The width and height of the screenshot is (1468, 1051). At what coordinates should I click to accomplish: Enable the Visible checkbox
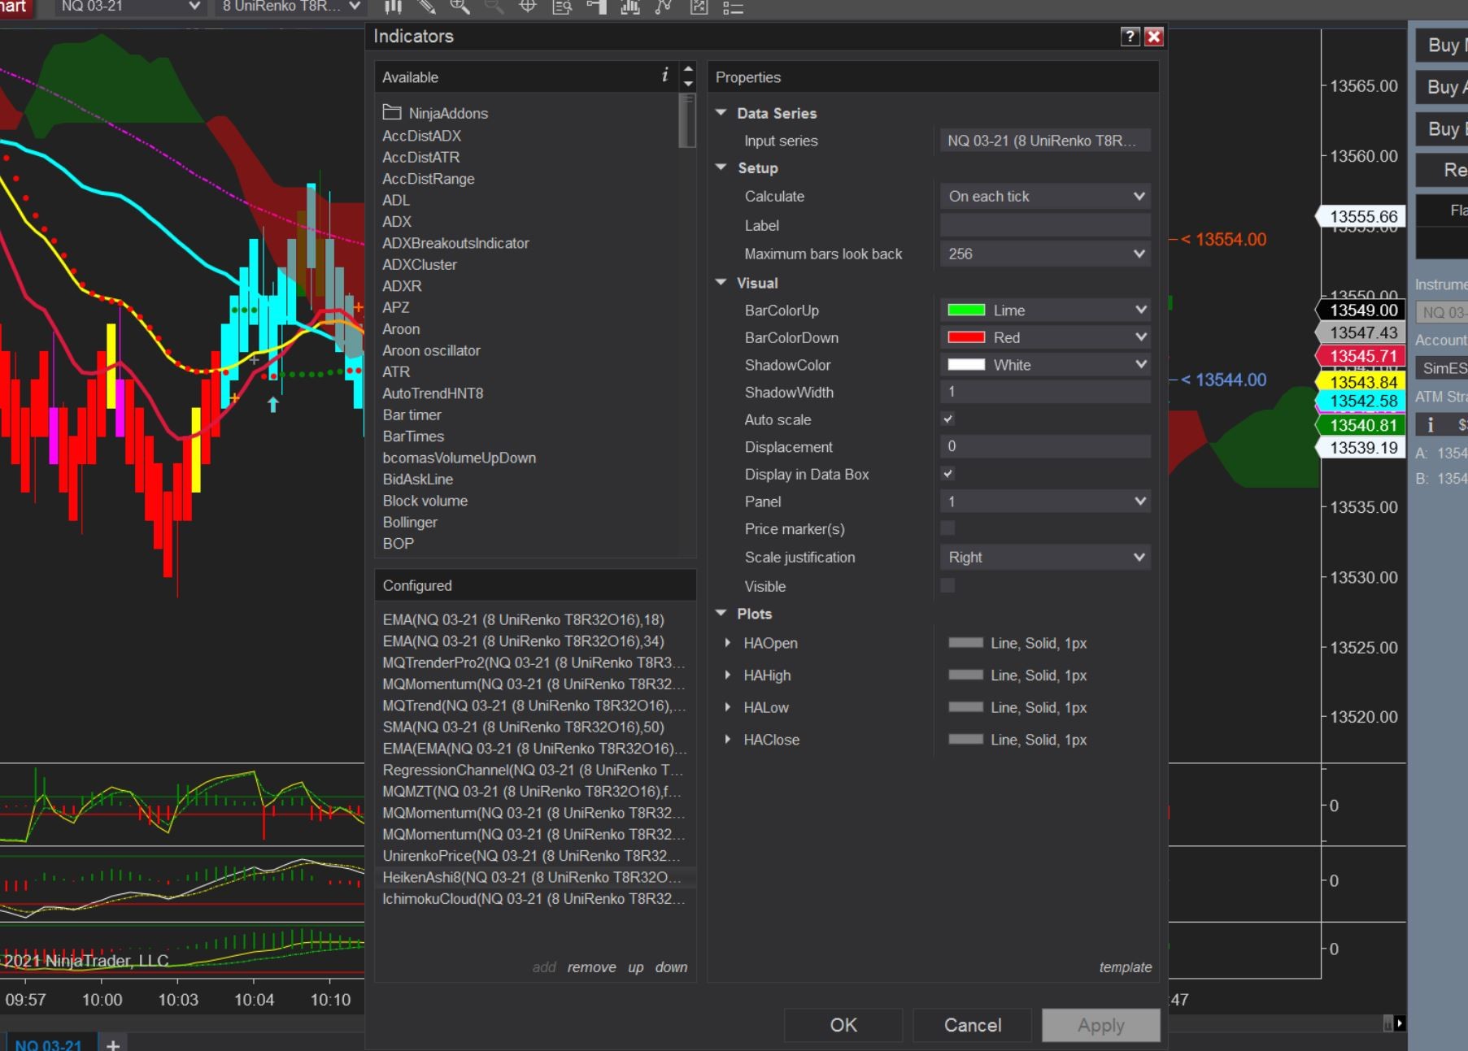947,586
